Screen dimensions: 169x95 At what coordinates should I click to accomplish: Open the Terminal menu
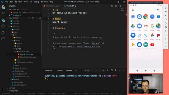click(44, 2)
